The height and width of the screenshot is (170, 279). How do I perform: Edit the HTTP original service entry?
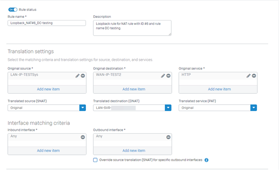(x=248, y=76)
